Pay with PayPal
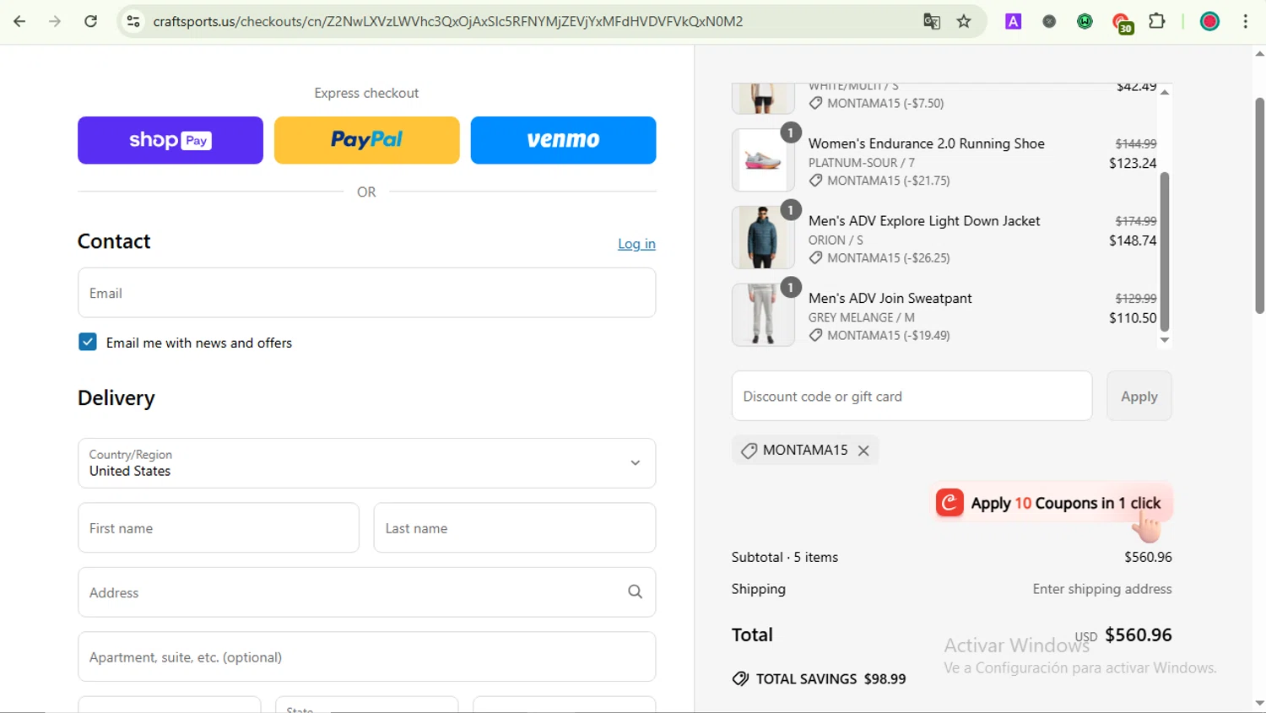Image resolution: width=1266 pixels, height=713 pixels. point(366,140)
